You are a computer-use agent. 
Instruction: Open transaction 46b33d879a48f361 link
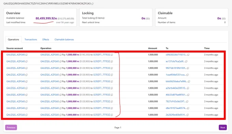176,95
